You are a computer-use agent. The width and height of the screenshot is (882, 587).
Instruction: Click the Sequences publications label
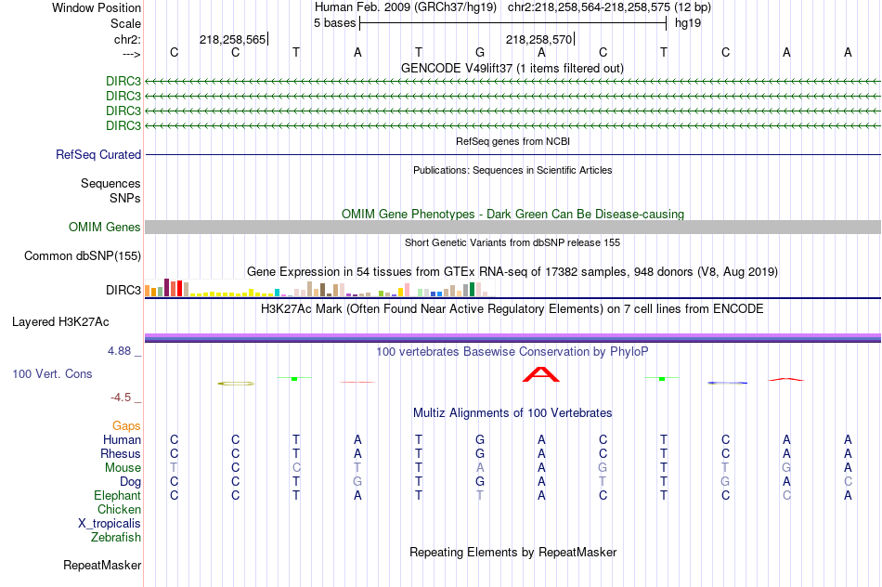click(110, 184)
